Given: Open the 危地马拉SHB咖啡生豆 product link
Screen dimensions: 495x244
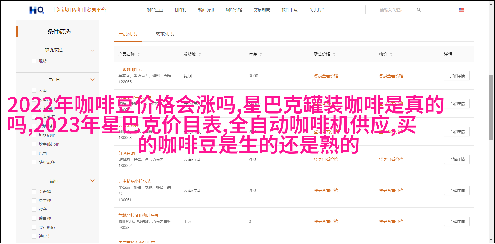Looking at the screenshot, I should (x=139, y=215).
